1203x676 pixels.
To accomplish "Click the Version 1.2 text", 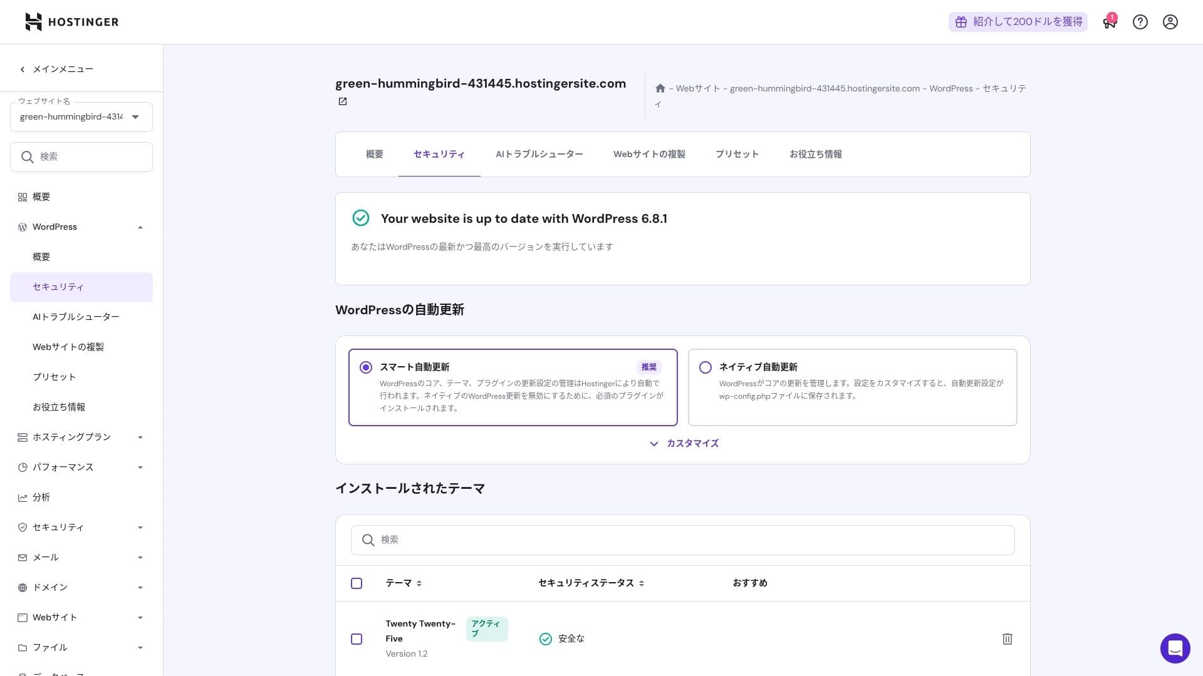I will (x=407, y=654).
